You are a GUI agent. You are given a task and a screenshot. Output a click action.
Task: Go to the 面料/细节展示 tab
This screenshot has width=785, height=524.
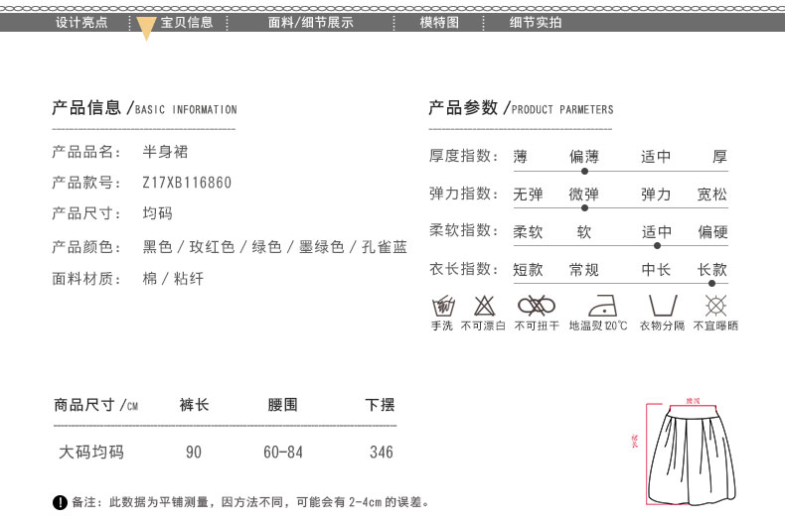coord(310,22)
